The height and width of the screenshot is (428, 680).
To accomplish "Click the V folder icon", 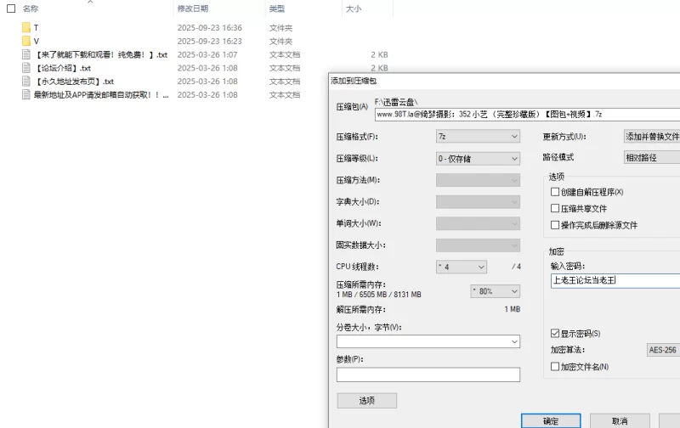I will pos(26,41).
